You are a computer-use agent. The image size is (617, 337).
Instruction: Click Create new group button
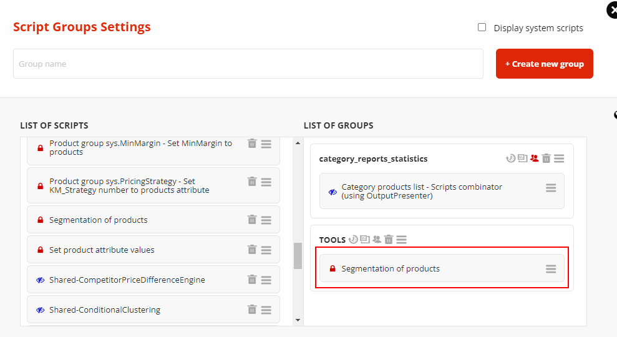pos(544,64)
